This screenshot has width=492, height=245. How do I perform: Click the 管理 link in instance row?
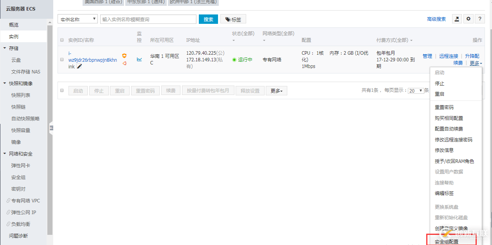click(427, 56)
